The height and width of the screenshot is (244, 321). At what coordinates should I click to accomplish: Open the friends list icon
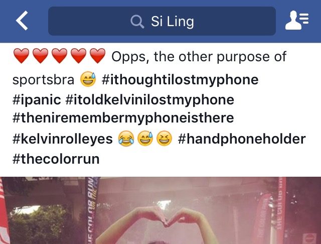297,20
